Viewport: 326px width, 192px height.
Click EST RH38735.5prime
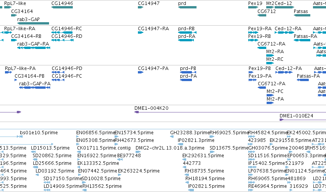(205, 171)
